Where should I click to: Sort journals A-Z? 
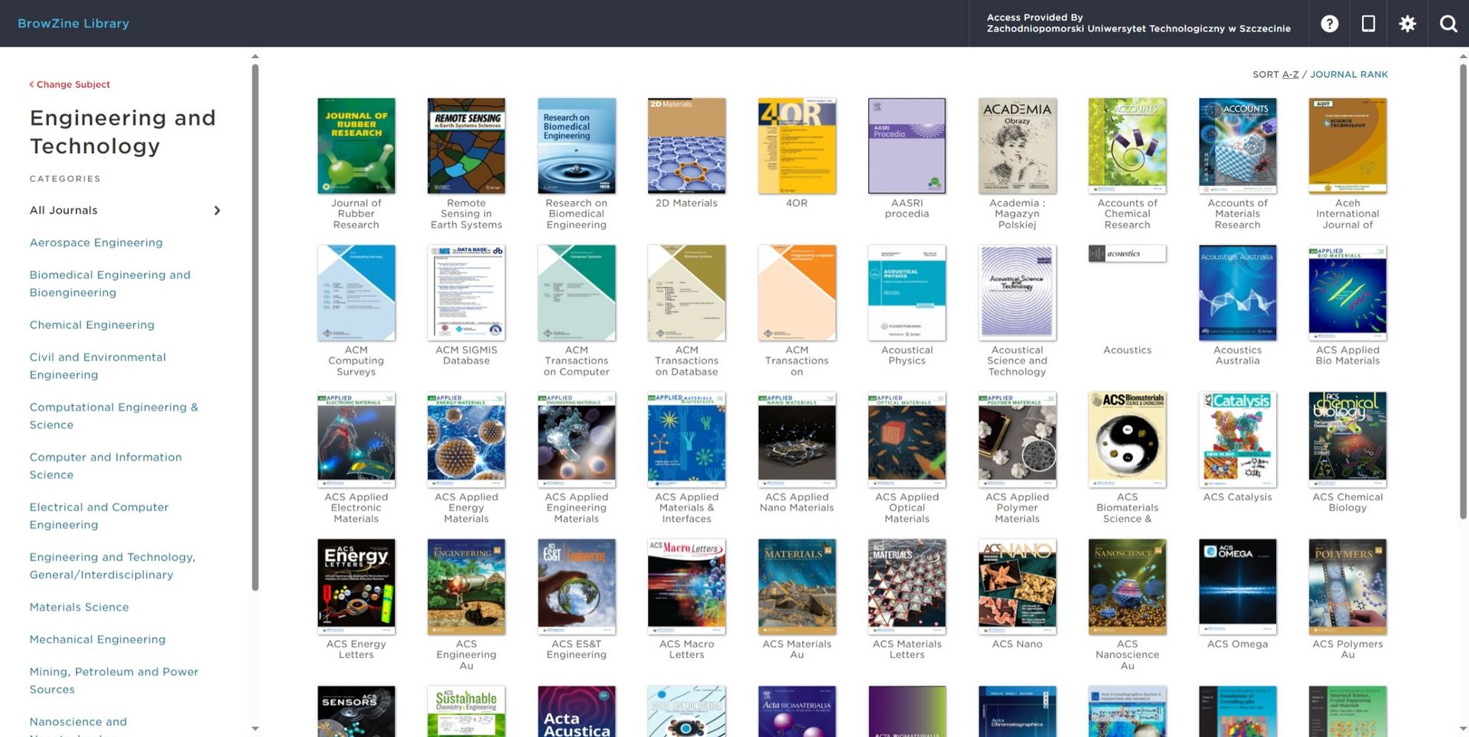click(x=1291, y=74)
